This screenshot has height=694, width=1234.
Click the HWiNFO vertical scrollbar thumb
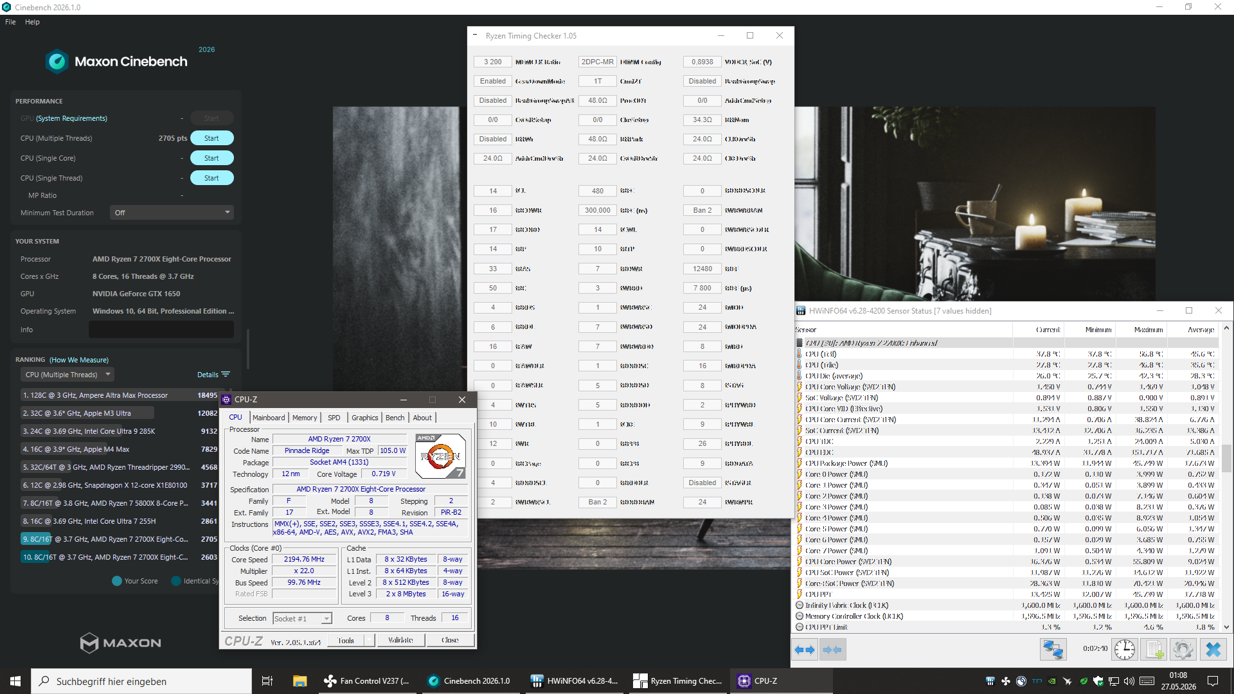click(1226, 459)
